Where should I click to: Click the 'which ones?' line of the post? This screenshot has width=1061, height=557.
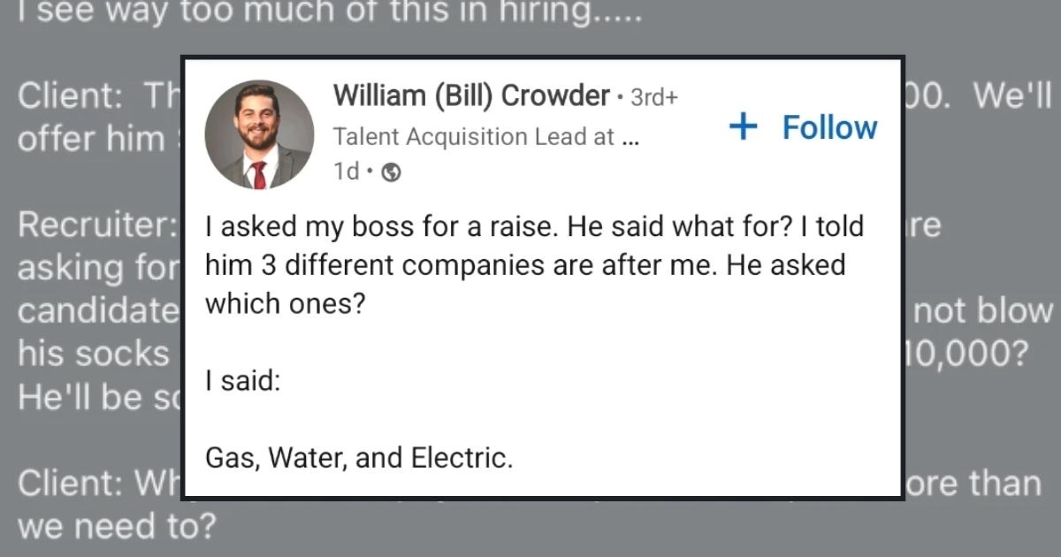[284, 304]
